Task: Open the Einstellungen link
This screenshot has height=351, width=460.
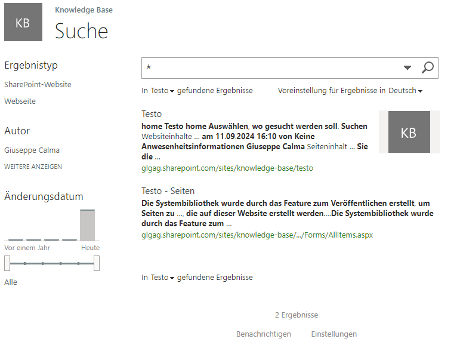Action: [334, 334]
